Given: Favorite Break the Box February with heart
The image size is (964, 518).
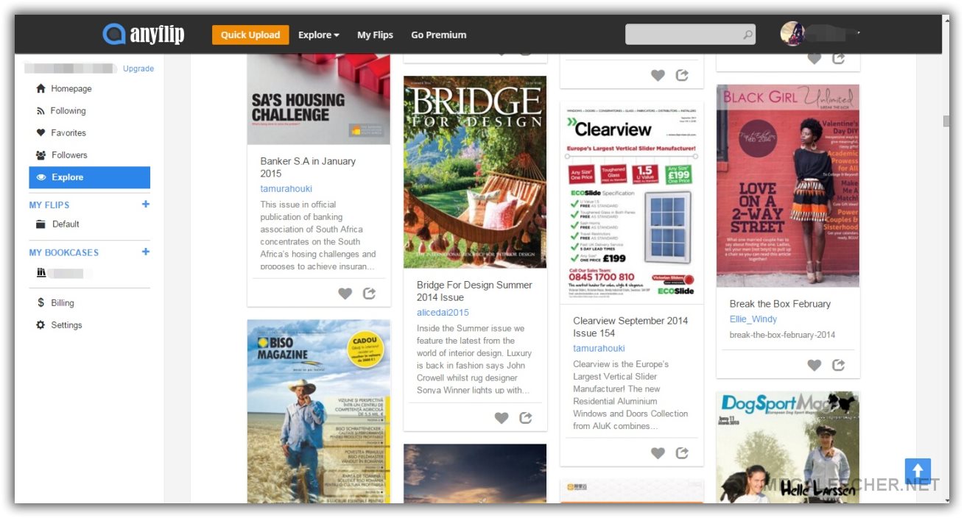Looking at the screenshot, I should [814, 365].
